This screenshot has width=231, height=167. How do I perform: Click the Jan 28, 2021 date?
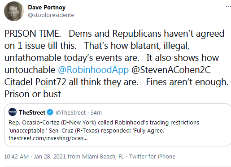(50, 157)
